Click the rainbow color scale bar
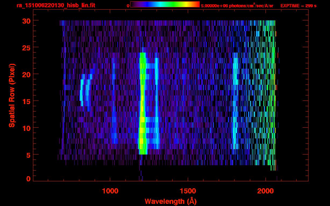The image size is (330, 206). pyautogui.click(x=165, y=4)
